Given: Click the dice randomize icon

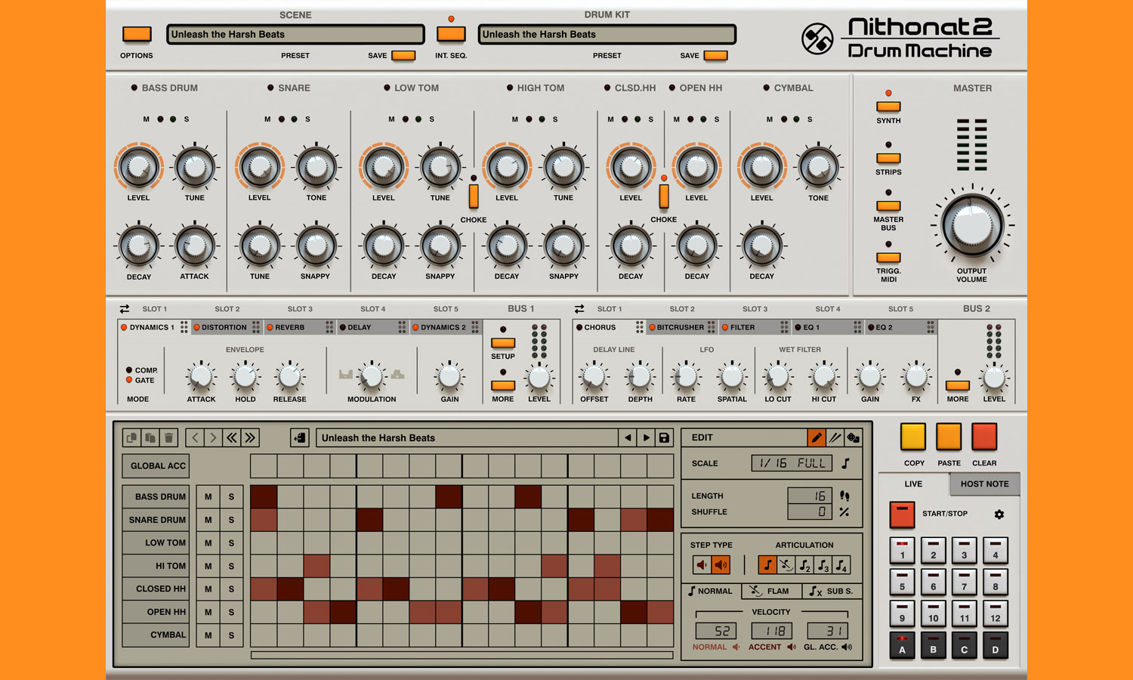Looking at the screenshot, I should pyautogui.click(x=853, y=437).
